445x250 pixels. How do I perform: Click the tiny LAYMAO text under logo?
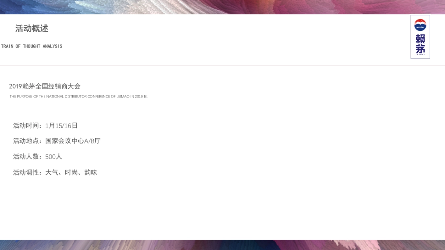(420, 55)
